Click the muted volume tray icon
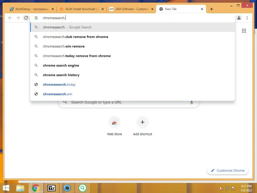This screenshot has width=257, height=193. (221, 188)
